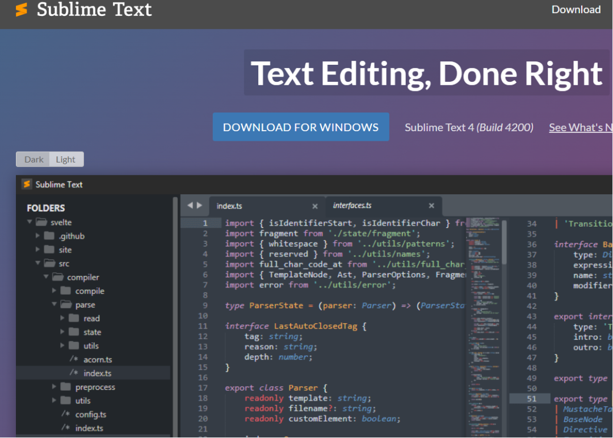
Task: Click line number 1 in gutter
Action: pos(205,223)
